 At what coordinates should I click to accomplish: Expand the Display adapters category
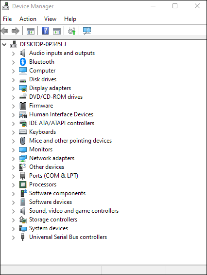tap(14, 89)
